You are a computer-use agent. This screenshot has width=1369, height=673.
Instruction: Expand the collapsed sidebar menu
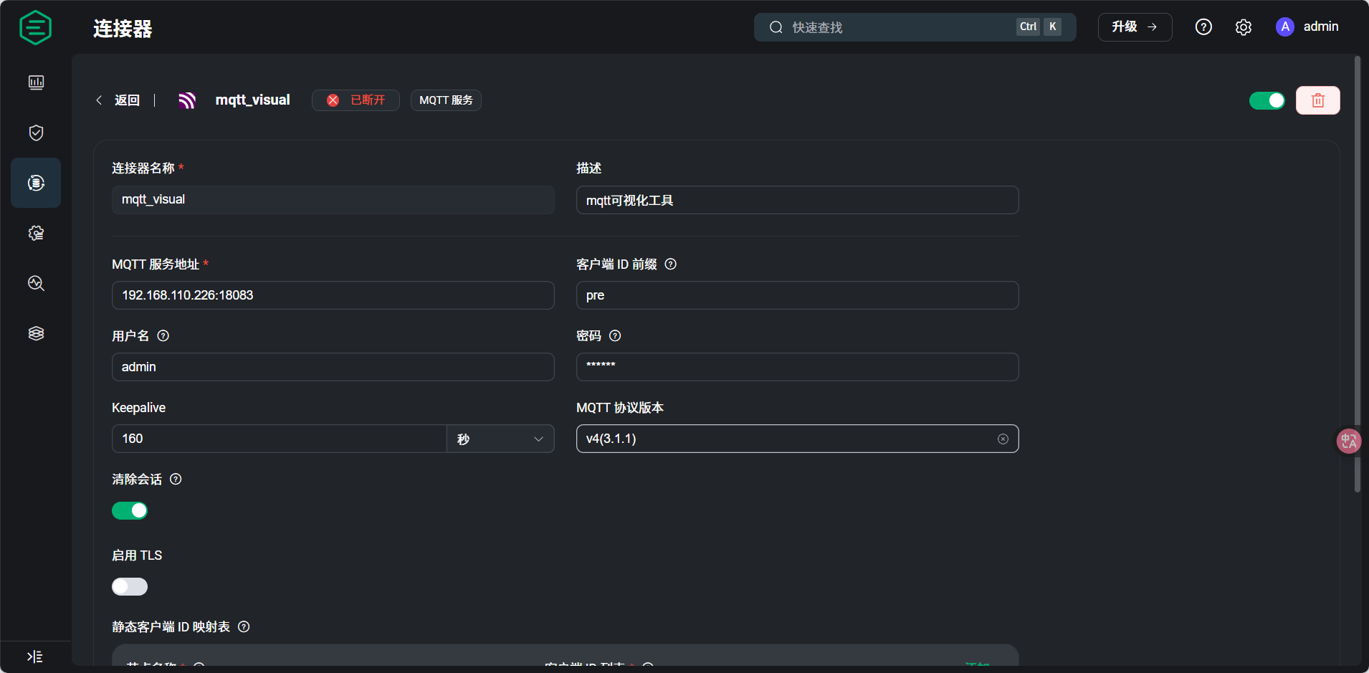pos(34,657)
